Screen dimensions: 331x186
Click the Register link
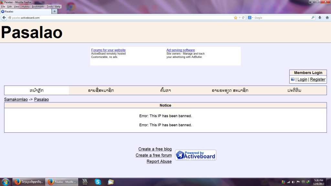click(317, 79)
